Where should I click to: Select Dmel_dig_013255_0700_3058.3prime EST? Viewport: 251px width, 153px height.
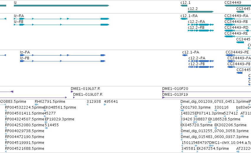182,134
